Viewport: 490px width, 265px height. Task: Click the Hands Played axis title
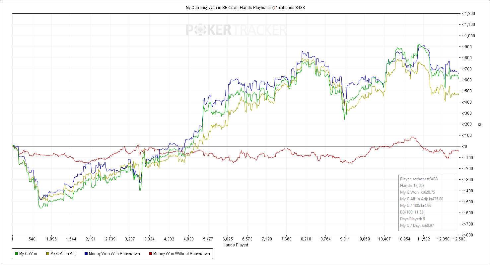(235, 245)
